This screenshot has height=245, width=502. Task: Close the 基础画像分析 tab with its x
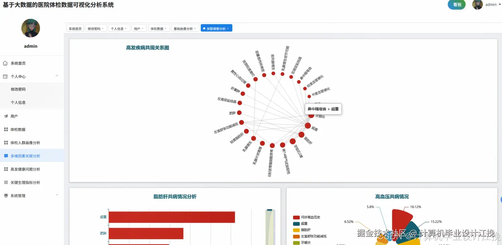[195, 28]
